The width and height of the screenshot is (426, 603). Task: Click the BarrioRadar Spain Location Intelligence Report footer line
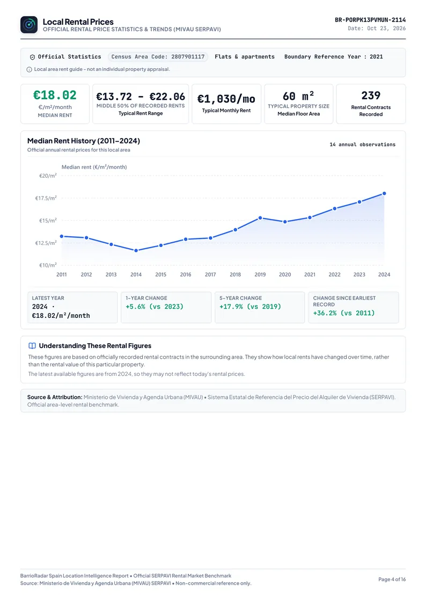pos(126,576)
